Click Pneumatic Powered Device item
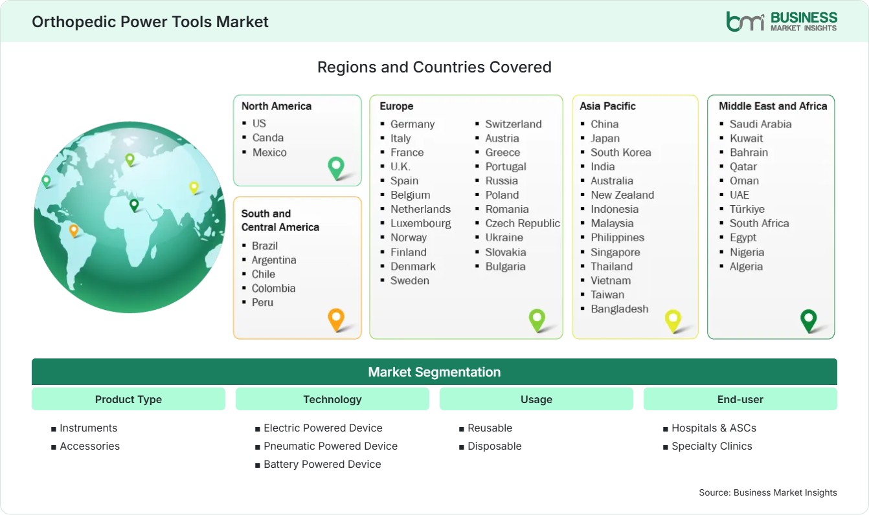Viewport: 869px width, 515px height. [x=331, y=446]
